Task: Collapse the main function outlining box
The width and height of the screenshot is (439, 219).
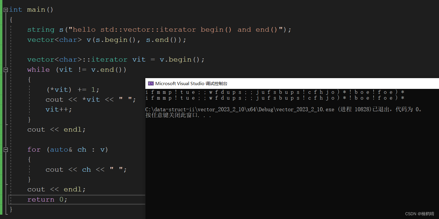Action: click(x=6, y=10)
